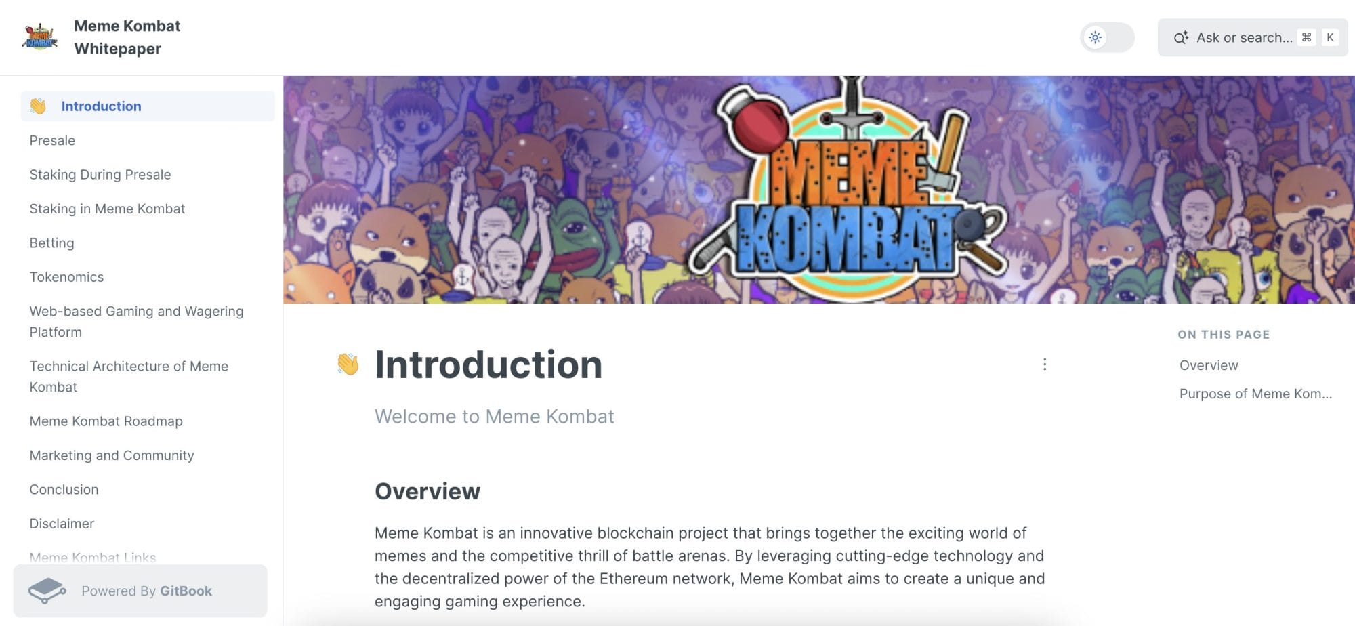Click the GitBook logo icon
The width and height of the screenshot is (1355, 626).
coord(47,591)
